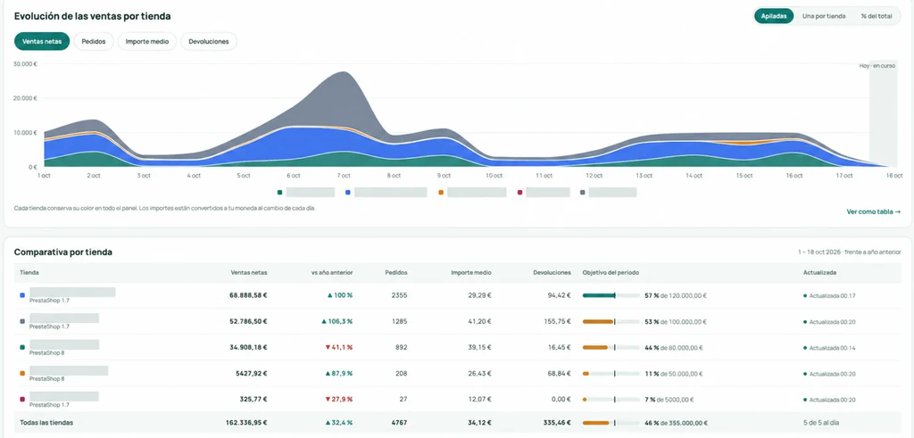Screen dimensions: 914x438
Task: Toggle the green store legend swatch
Action: (279, 192)
